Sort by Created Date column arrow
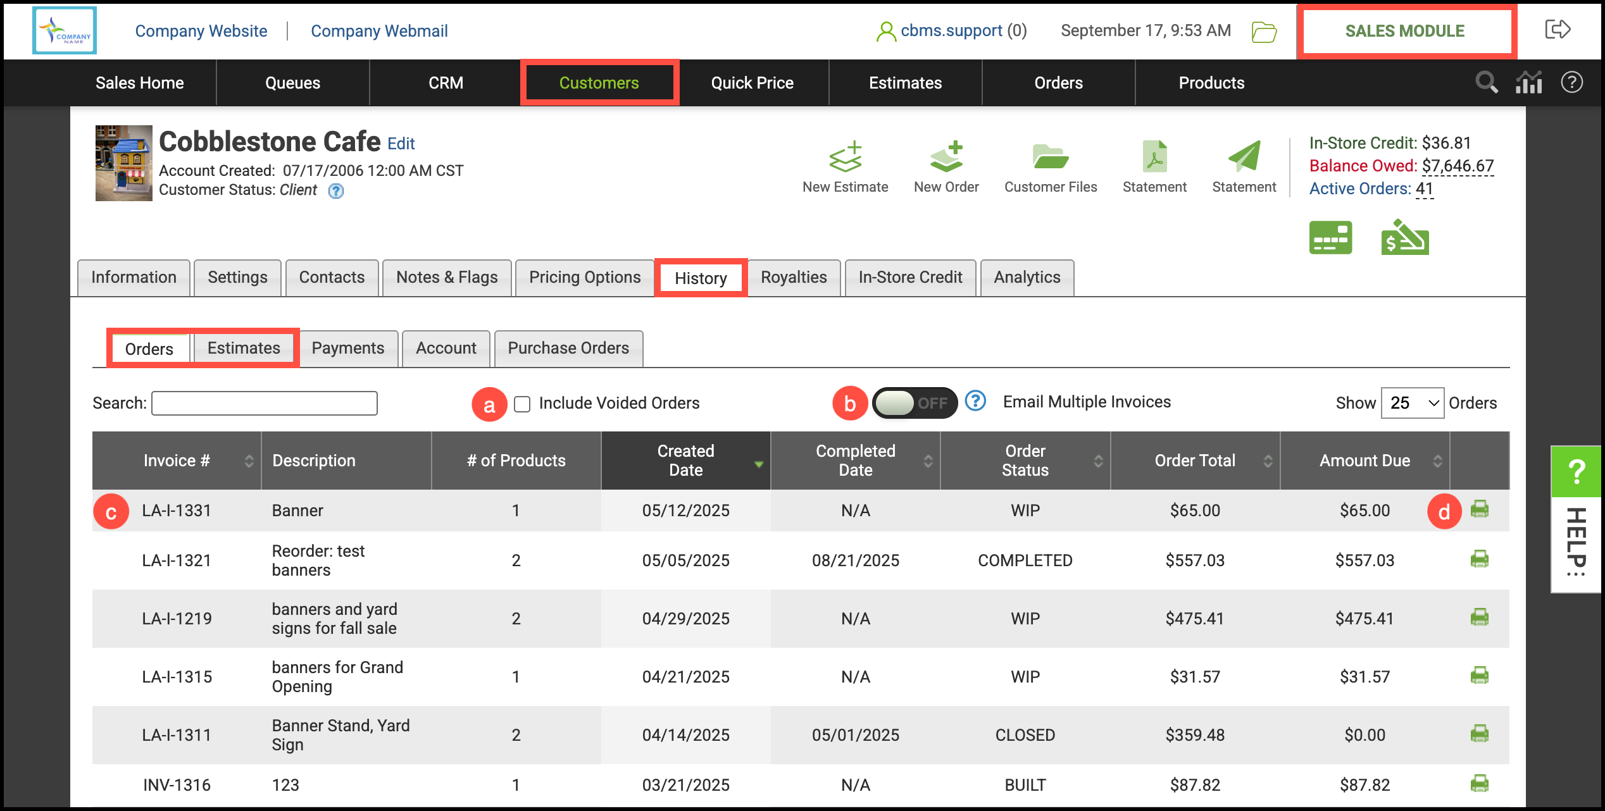Screen dimensions: 1605x811 pos(758,465)
